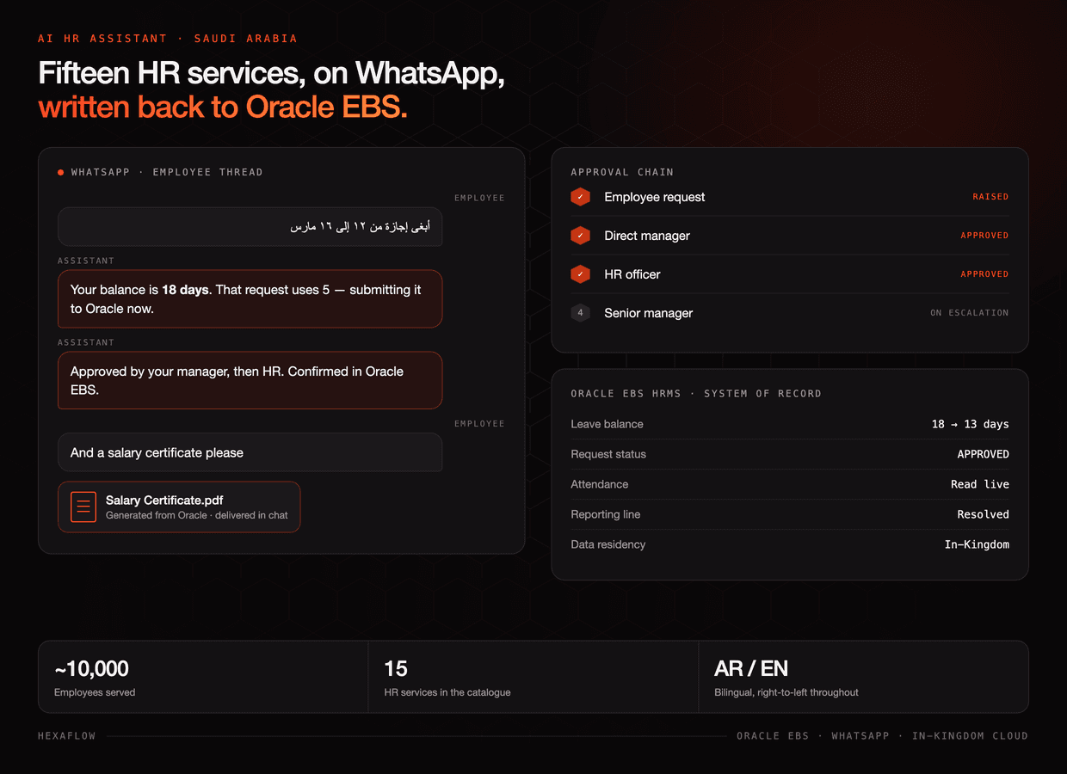Click the ON ESCALATION status tag
1067x774 pixels.
969,313
